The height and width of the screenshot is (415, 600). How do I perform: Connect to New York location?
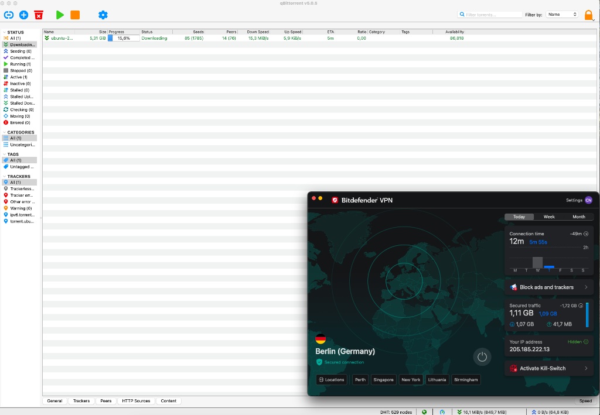411,380
